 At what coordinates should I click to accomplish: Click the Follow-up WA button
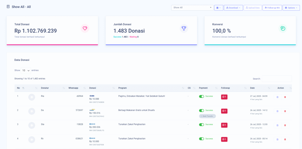(272, 8)
